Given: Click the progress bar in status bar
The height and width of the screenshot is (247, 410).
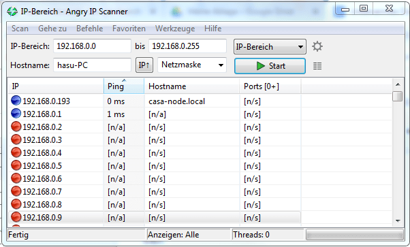Looking at the screenshot, I should 354,235.
